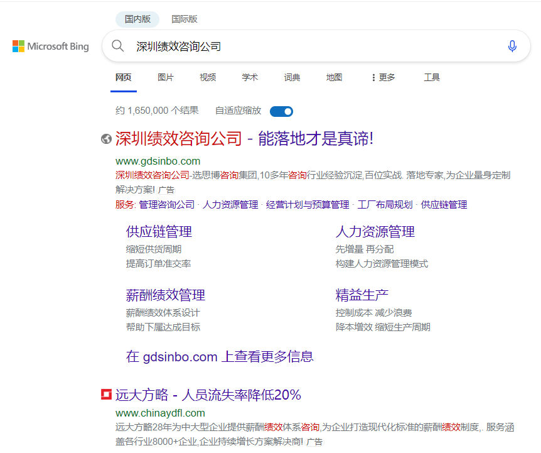Open the 薪酬绩效管理 sitelink heading
This screenshot has height=453, width=541.
166,295
